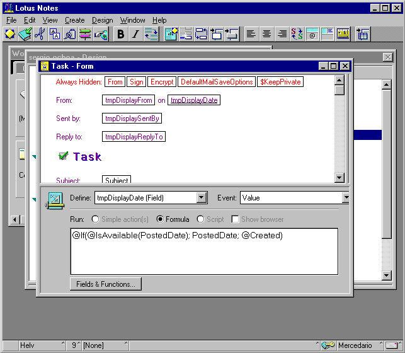Click the Workspace window left scroll arrow
Screen dimensions: 405x353
pos(14,219)
